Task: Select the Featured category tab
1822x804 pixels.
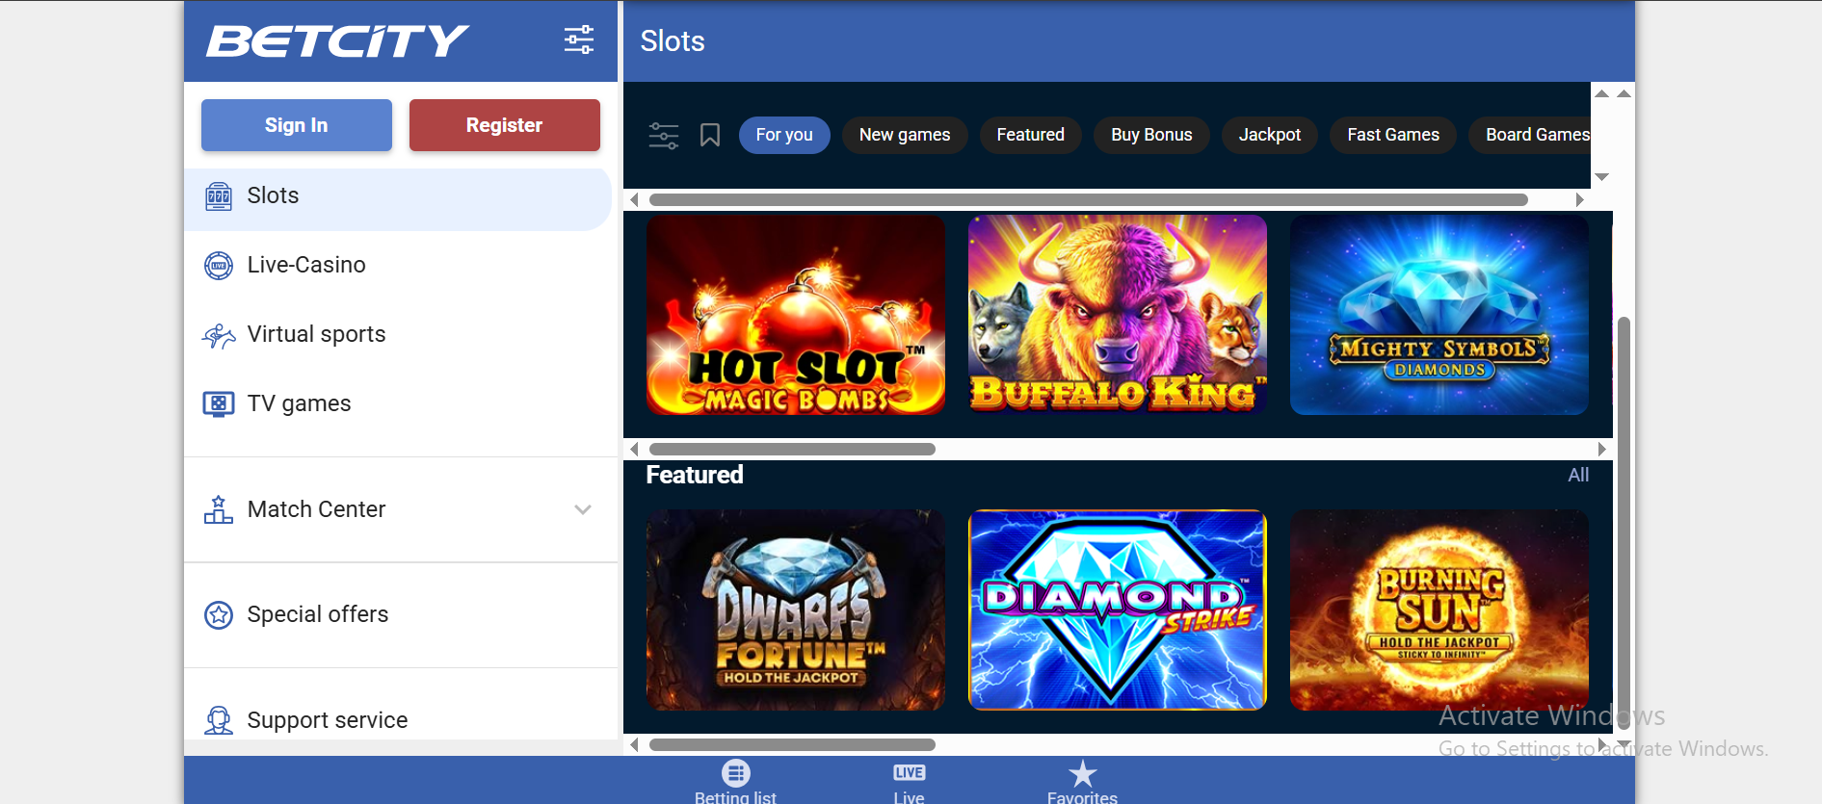Action: coord(1031,135)
